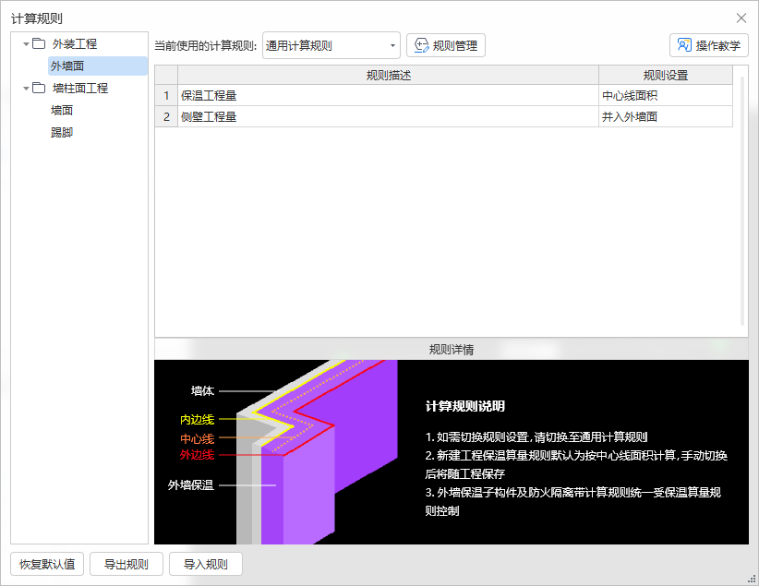The image size is (759, 586).
Task: Select 外墙面 in the tree
Action: (x=67, y=66)
